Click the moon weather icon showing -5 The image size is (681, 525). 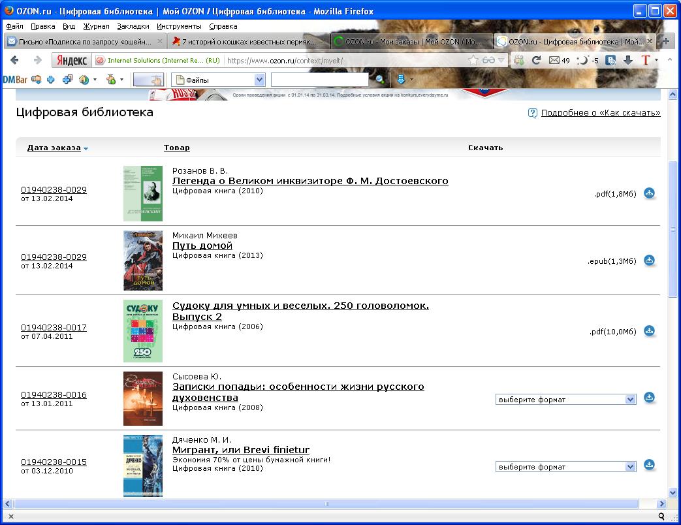click(588, 60)
